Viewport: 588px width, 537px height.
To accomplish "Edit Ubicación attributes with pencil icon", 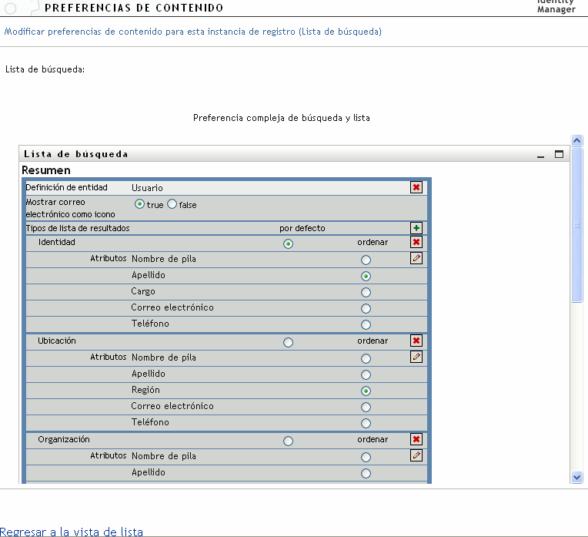I will (416, 357).
